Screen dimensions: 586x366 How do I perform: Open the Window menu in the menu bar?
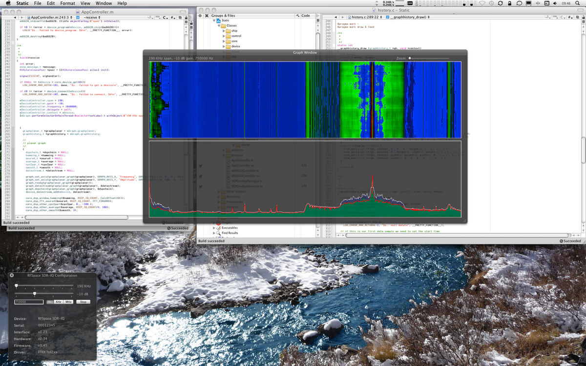tap(104, 3)
